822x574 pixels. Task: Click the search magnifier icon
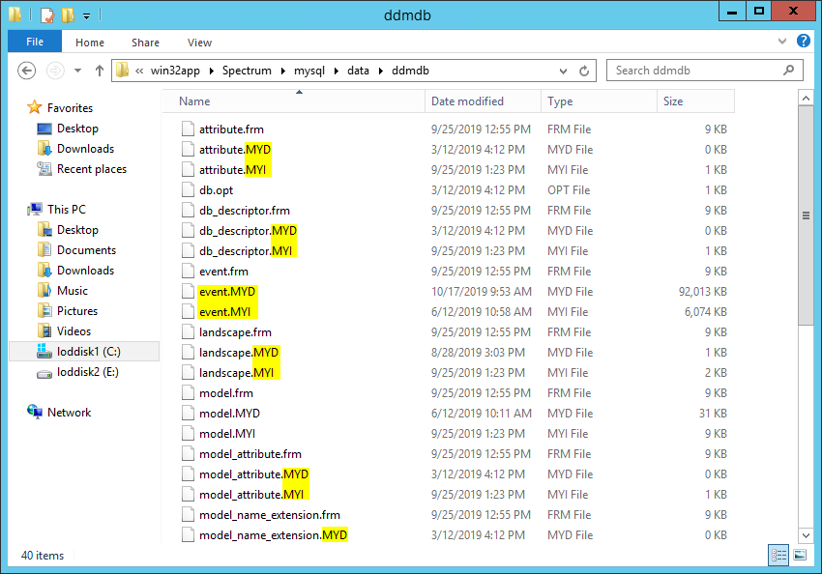click(x=790, y=71)
